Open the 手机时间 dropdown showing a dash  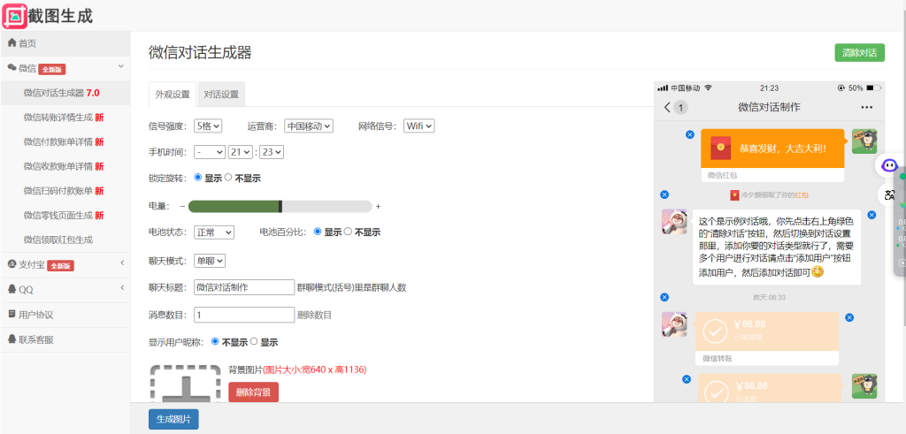[210, 152]
